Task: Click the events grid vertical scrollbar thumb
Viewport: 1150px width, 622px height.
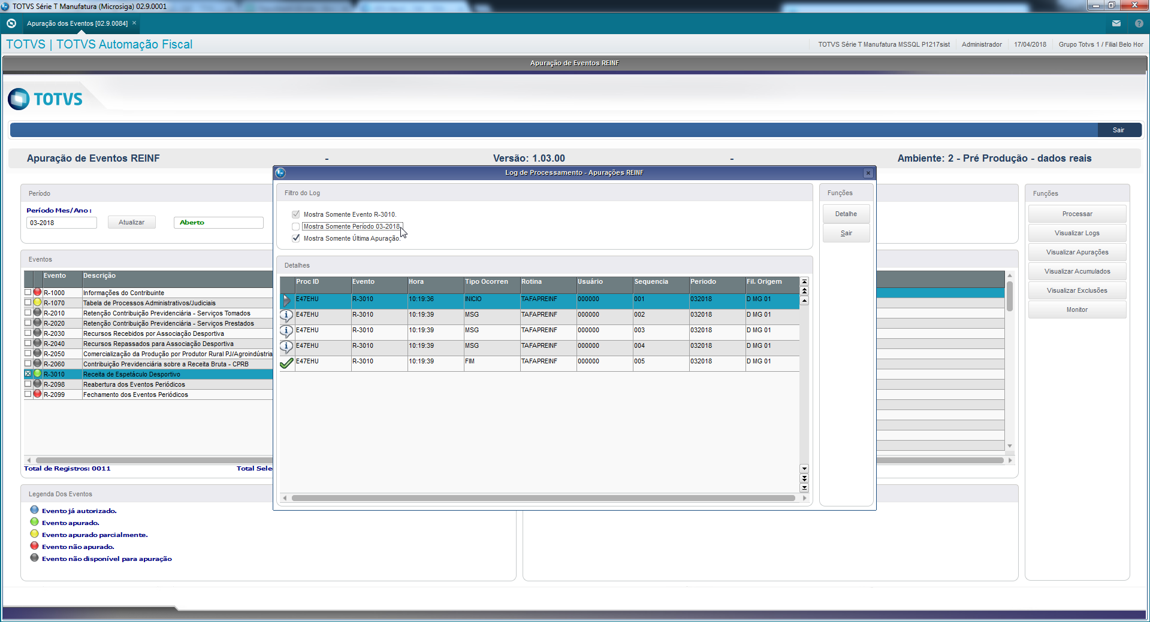Action: pos(1010,296)
